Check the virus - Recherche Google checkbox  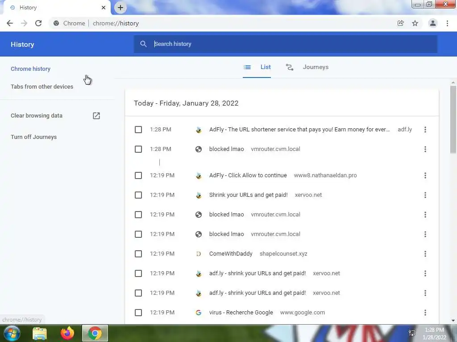(138, 313)
